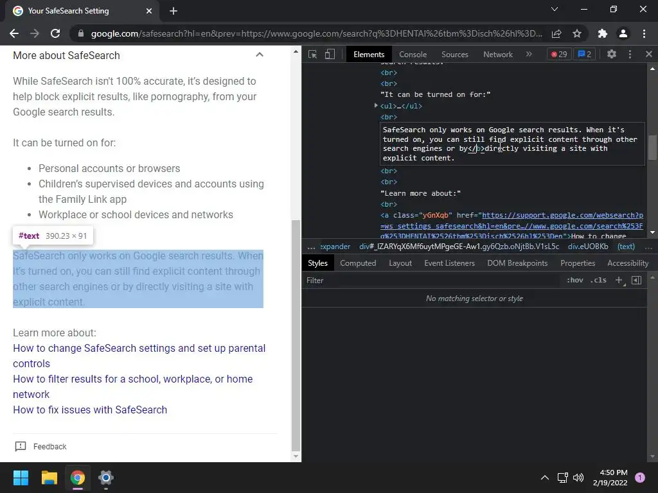Click the volume speaker tray icon
658x493 pixels.
[x=579, y=478]
